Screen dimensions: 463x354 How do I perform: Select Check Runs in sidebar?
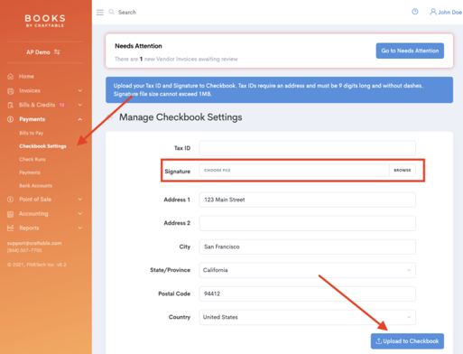32,159
